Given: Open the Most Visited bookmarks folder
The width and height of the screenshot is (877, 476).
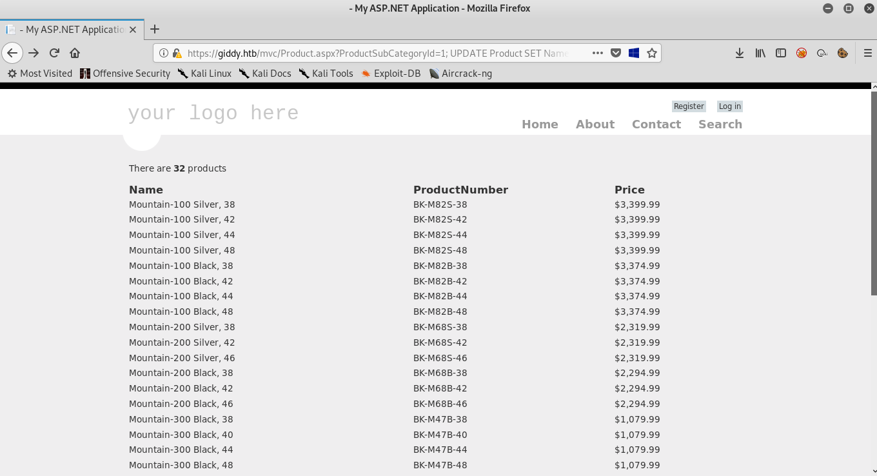Looking at the screenshot, I should click(40, 74).
